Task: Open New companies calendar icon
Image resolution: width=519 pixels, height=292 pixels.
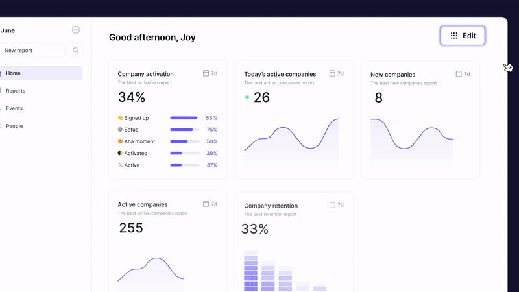Action: (459, 74)
